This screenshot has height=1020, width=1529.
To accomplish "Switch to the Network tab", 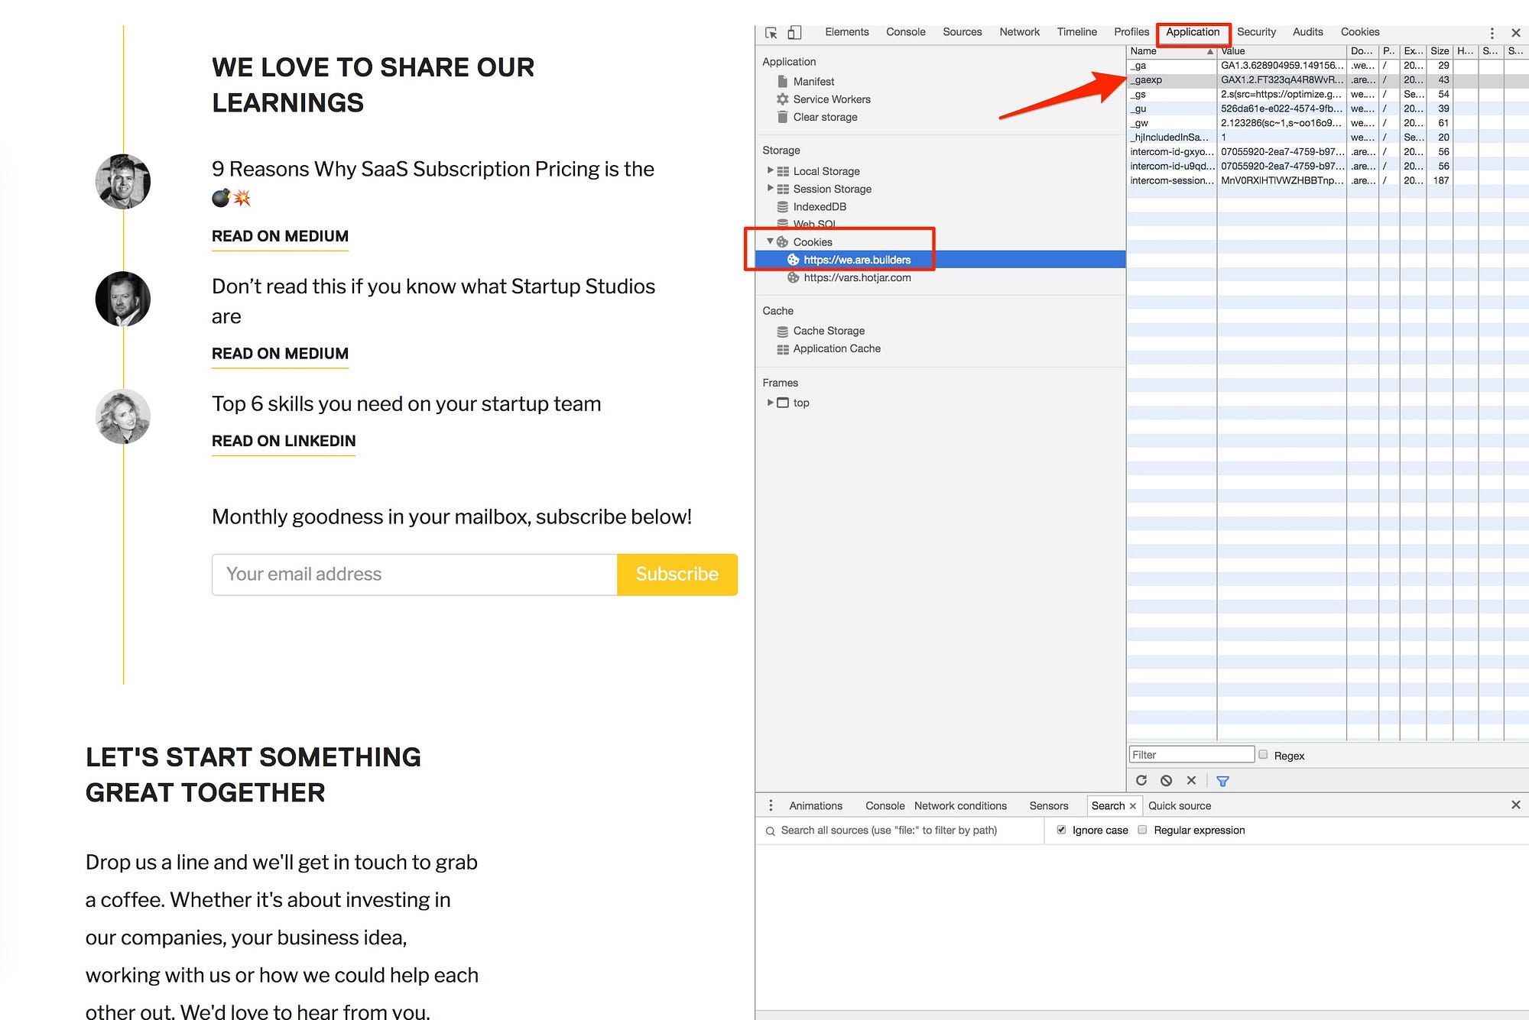I will [1019, 32].
